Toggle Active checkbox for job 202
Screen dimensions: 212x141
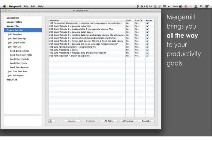click(148, 29)
